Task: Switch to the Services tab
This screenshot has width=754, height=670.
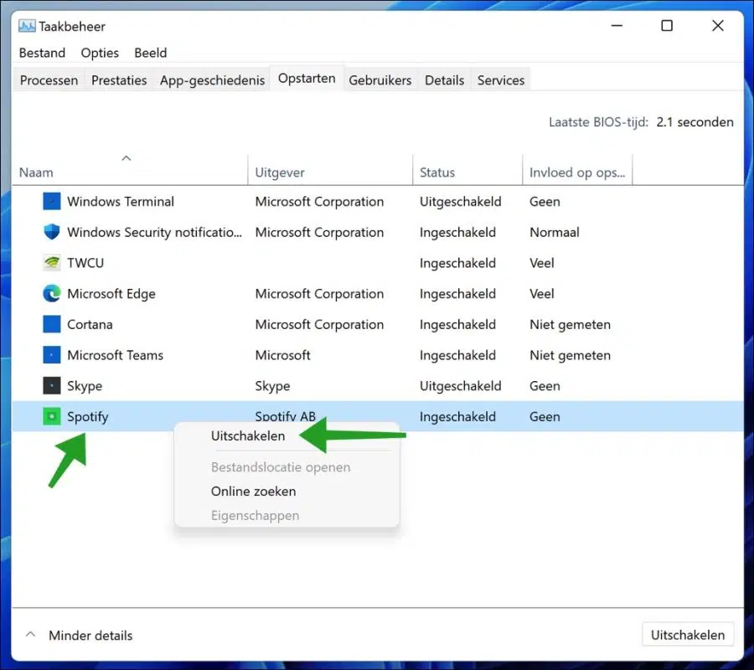Action: 501,80
